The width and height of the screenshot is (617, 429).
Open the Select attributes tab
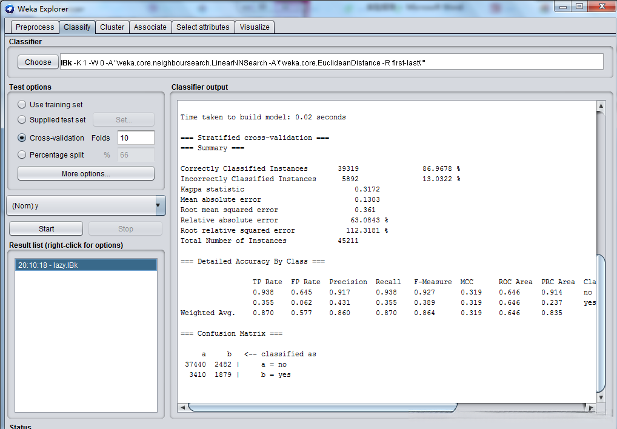[x=202, y=27]
